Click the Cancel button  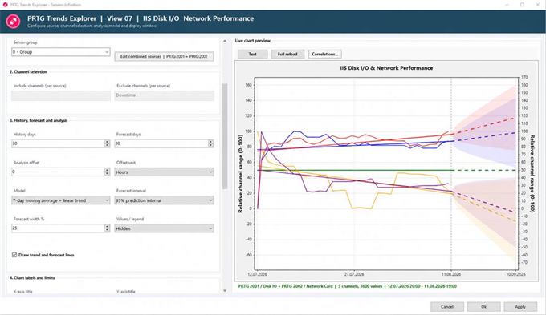[447, 307]
